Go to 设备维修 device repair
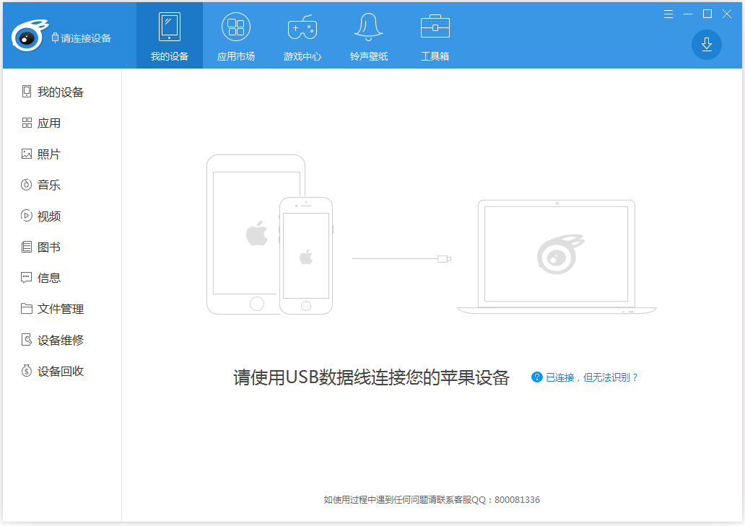This screenshot has height=526, width=745. (x=61, y=340)
